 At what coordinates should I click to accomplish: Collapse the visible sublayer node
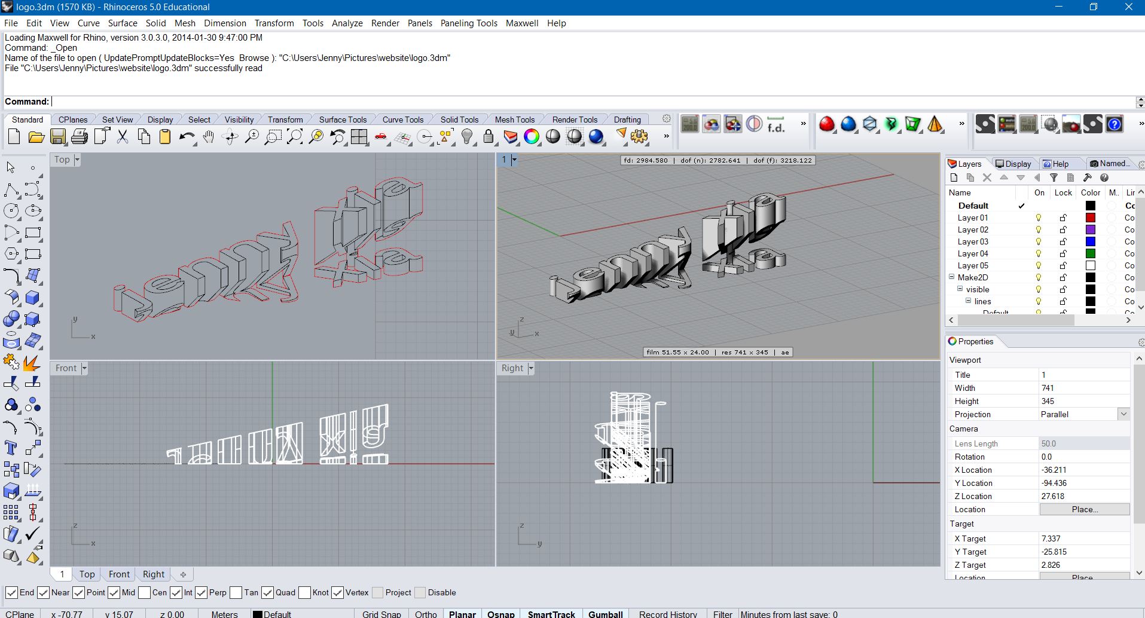point(960,289)
